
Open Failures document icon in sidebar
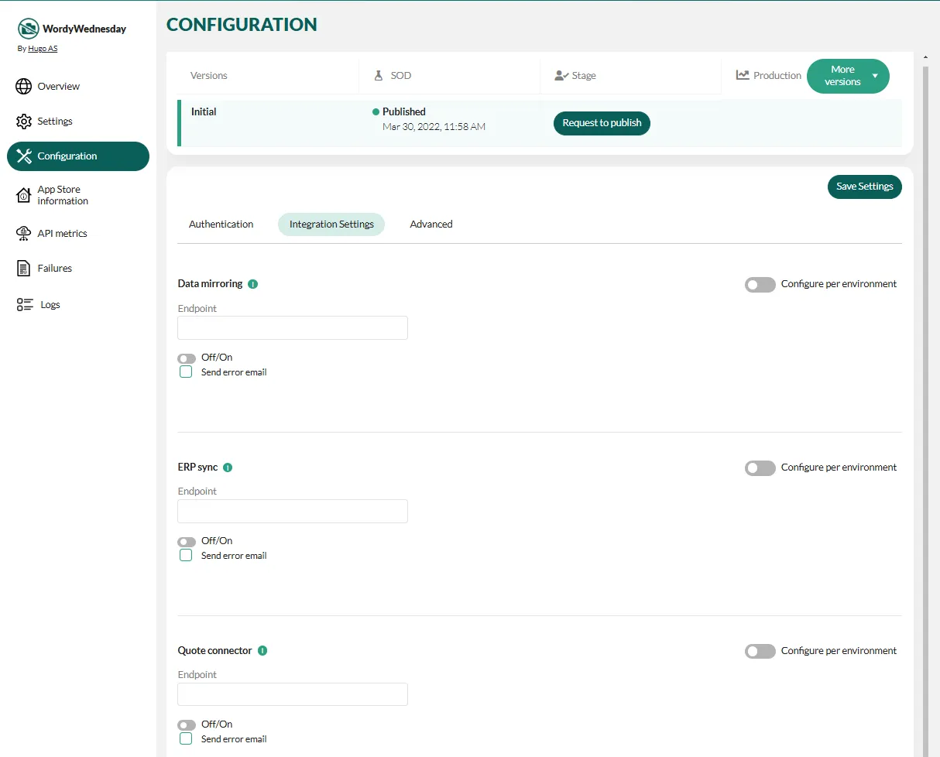pyautogui.click(x=24, y=269)
